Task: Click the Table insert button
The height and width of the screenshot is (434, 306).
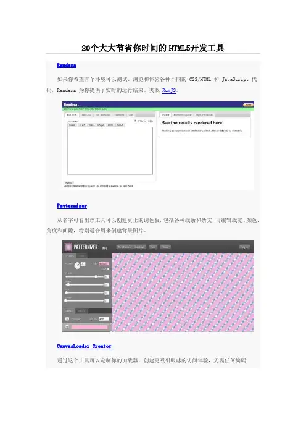Action: point(91,125)
